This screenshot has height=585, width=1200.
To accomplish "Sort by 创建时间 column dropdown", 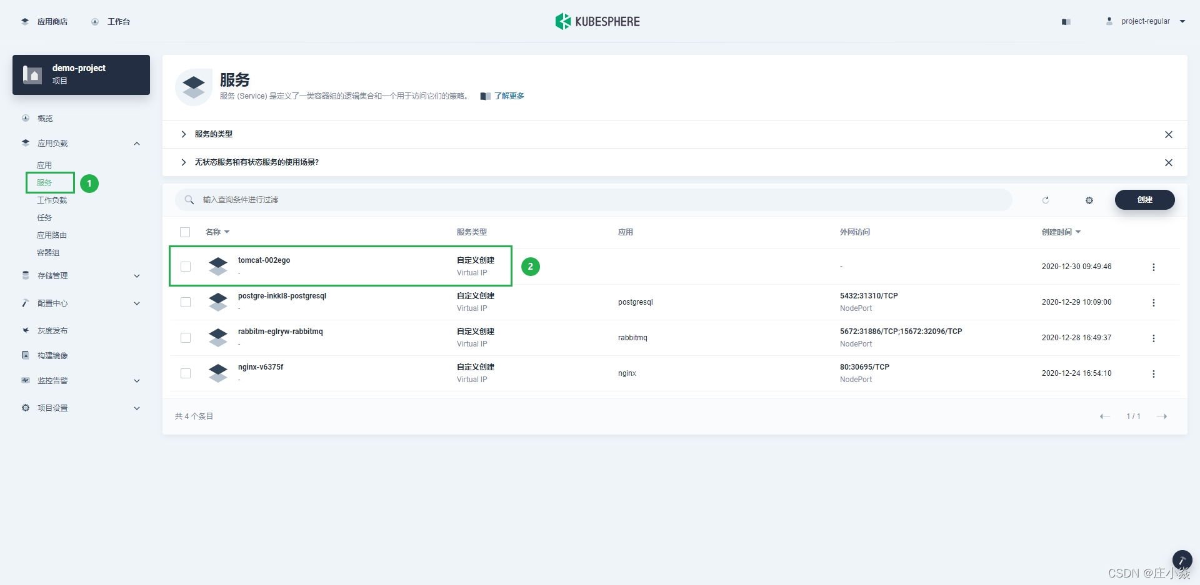I will click(x=1061, y=232).
